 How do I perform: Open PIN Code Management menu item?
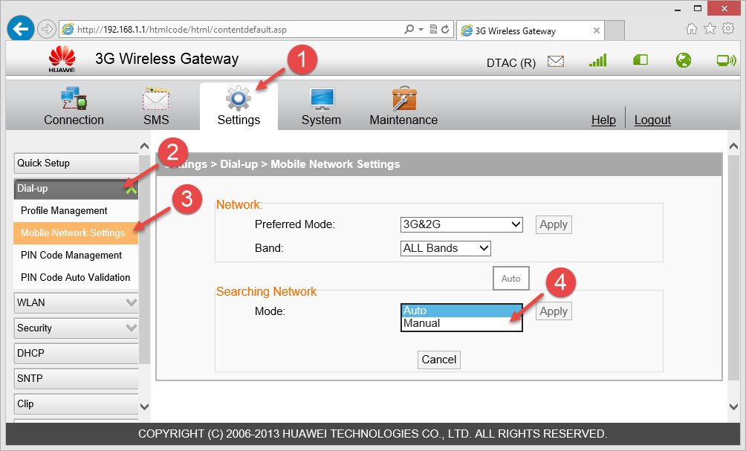(71, 256)
